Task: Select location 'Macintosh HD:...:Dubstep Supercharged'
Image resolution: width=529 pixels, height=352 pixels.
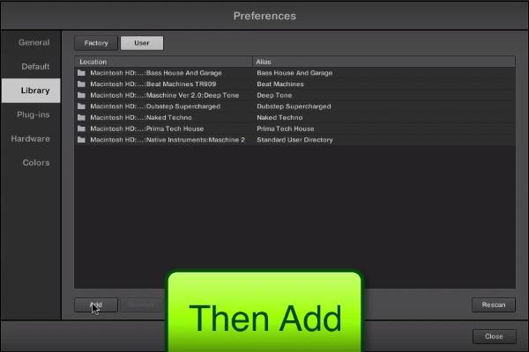Action: 155,106
